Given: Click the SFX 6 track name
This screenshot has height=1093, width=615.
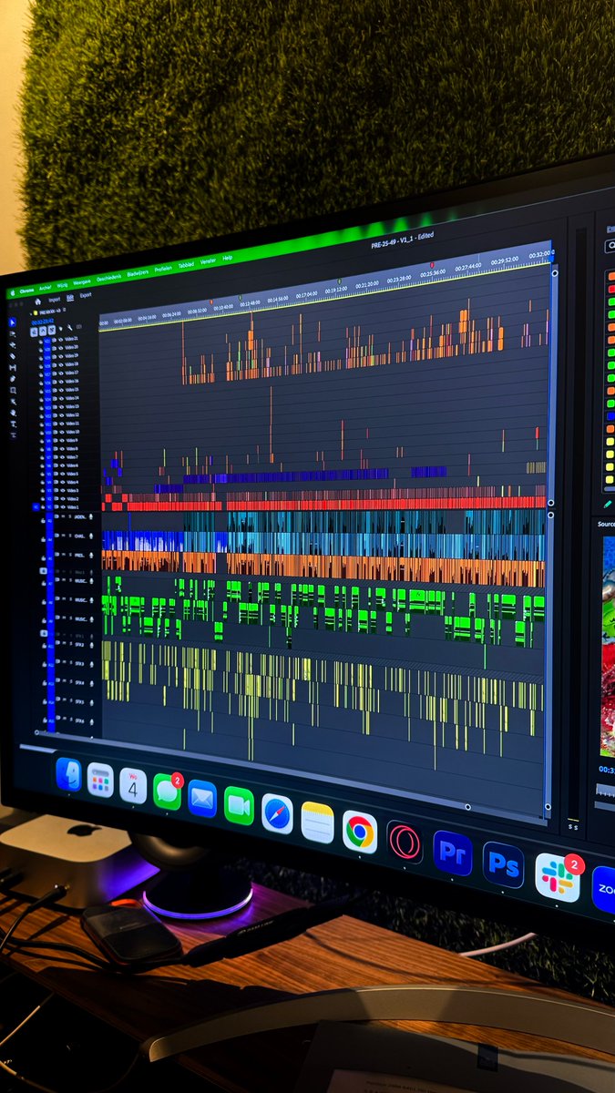Looking at the screenshot, I should click(x=79, y=720).
